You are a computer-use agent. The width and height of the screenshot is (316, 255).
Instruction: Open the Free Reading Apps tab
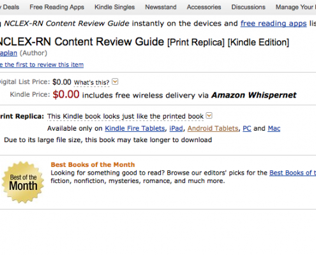(x=57, y=7)
